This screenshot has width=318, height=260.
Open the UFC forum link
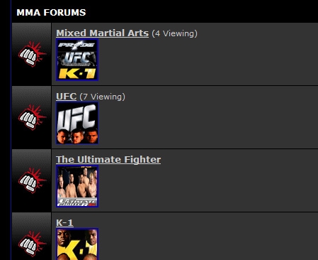pos(66,97)
